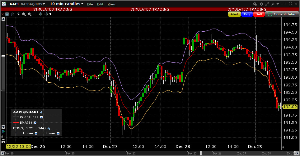
Task: Open the View menu
Action: point(111,4)
